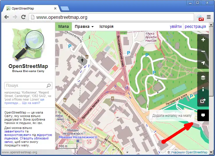
Task: Click the реєстрація sign-up link
Action: (x=195, y=26)
